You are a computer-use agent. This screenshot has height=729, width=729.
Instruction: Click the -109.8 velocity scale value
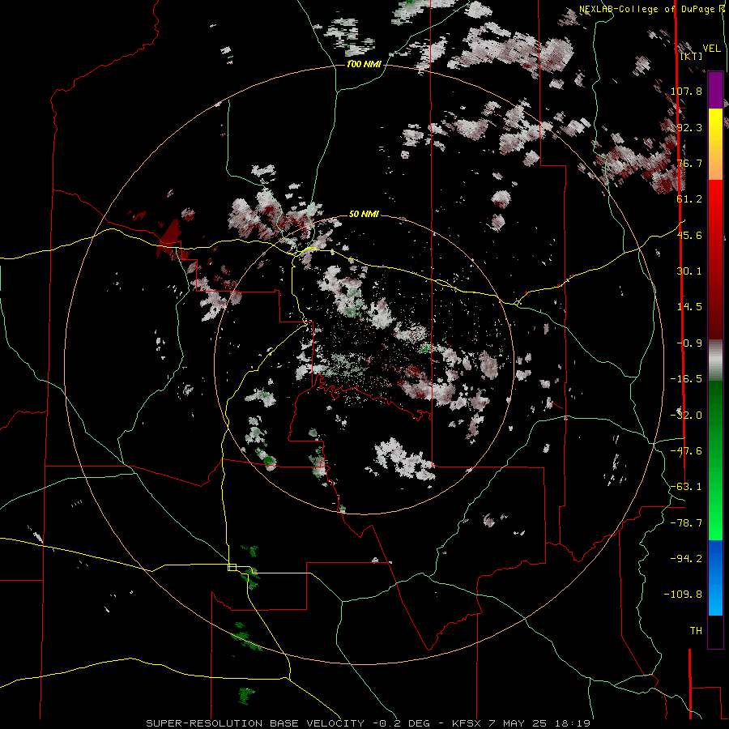[684, 595]
